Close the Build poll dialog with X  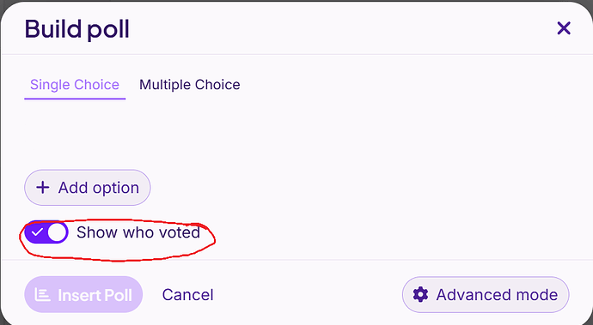click(564, 28)
